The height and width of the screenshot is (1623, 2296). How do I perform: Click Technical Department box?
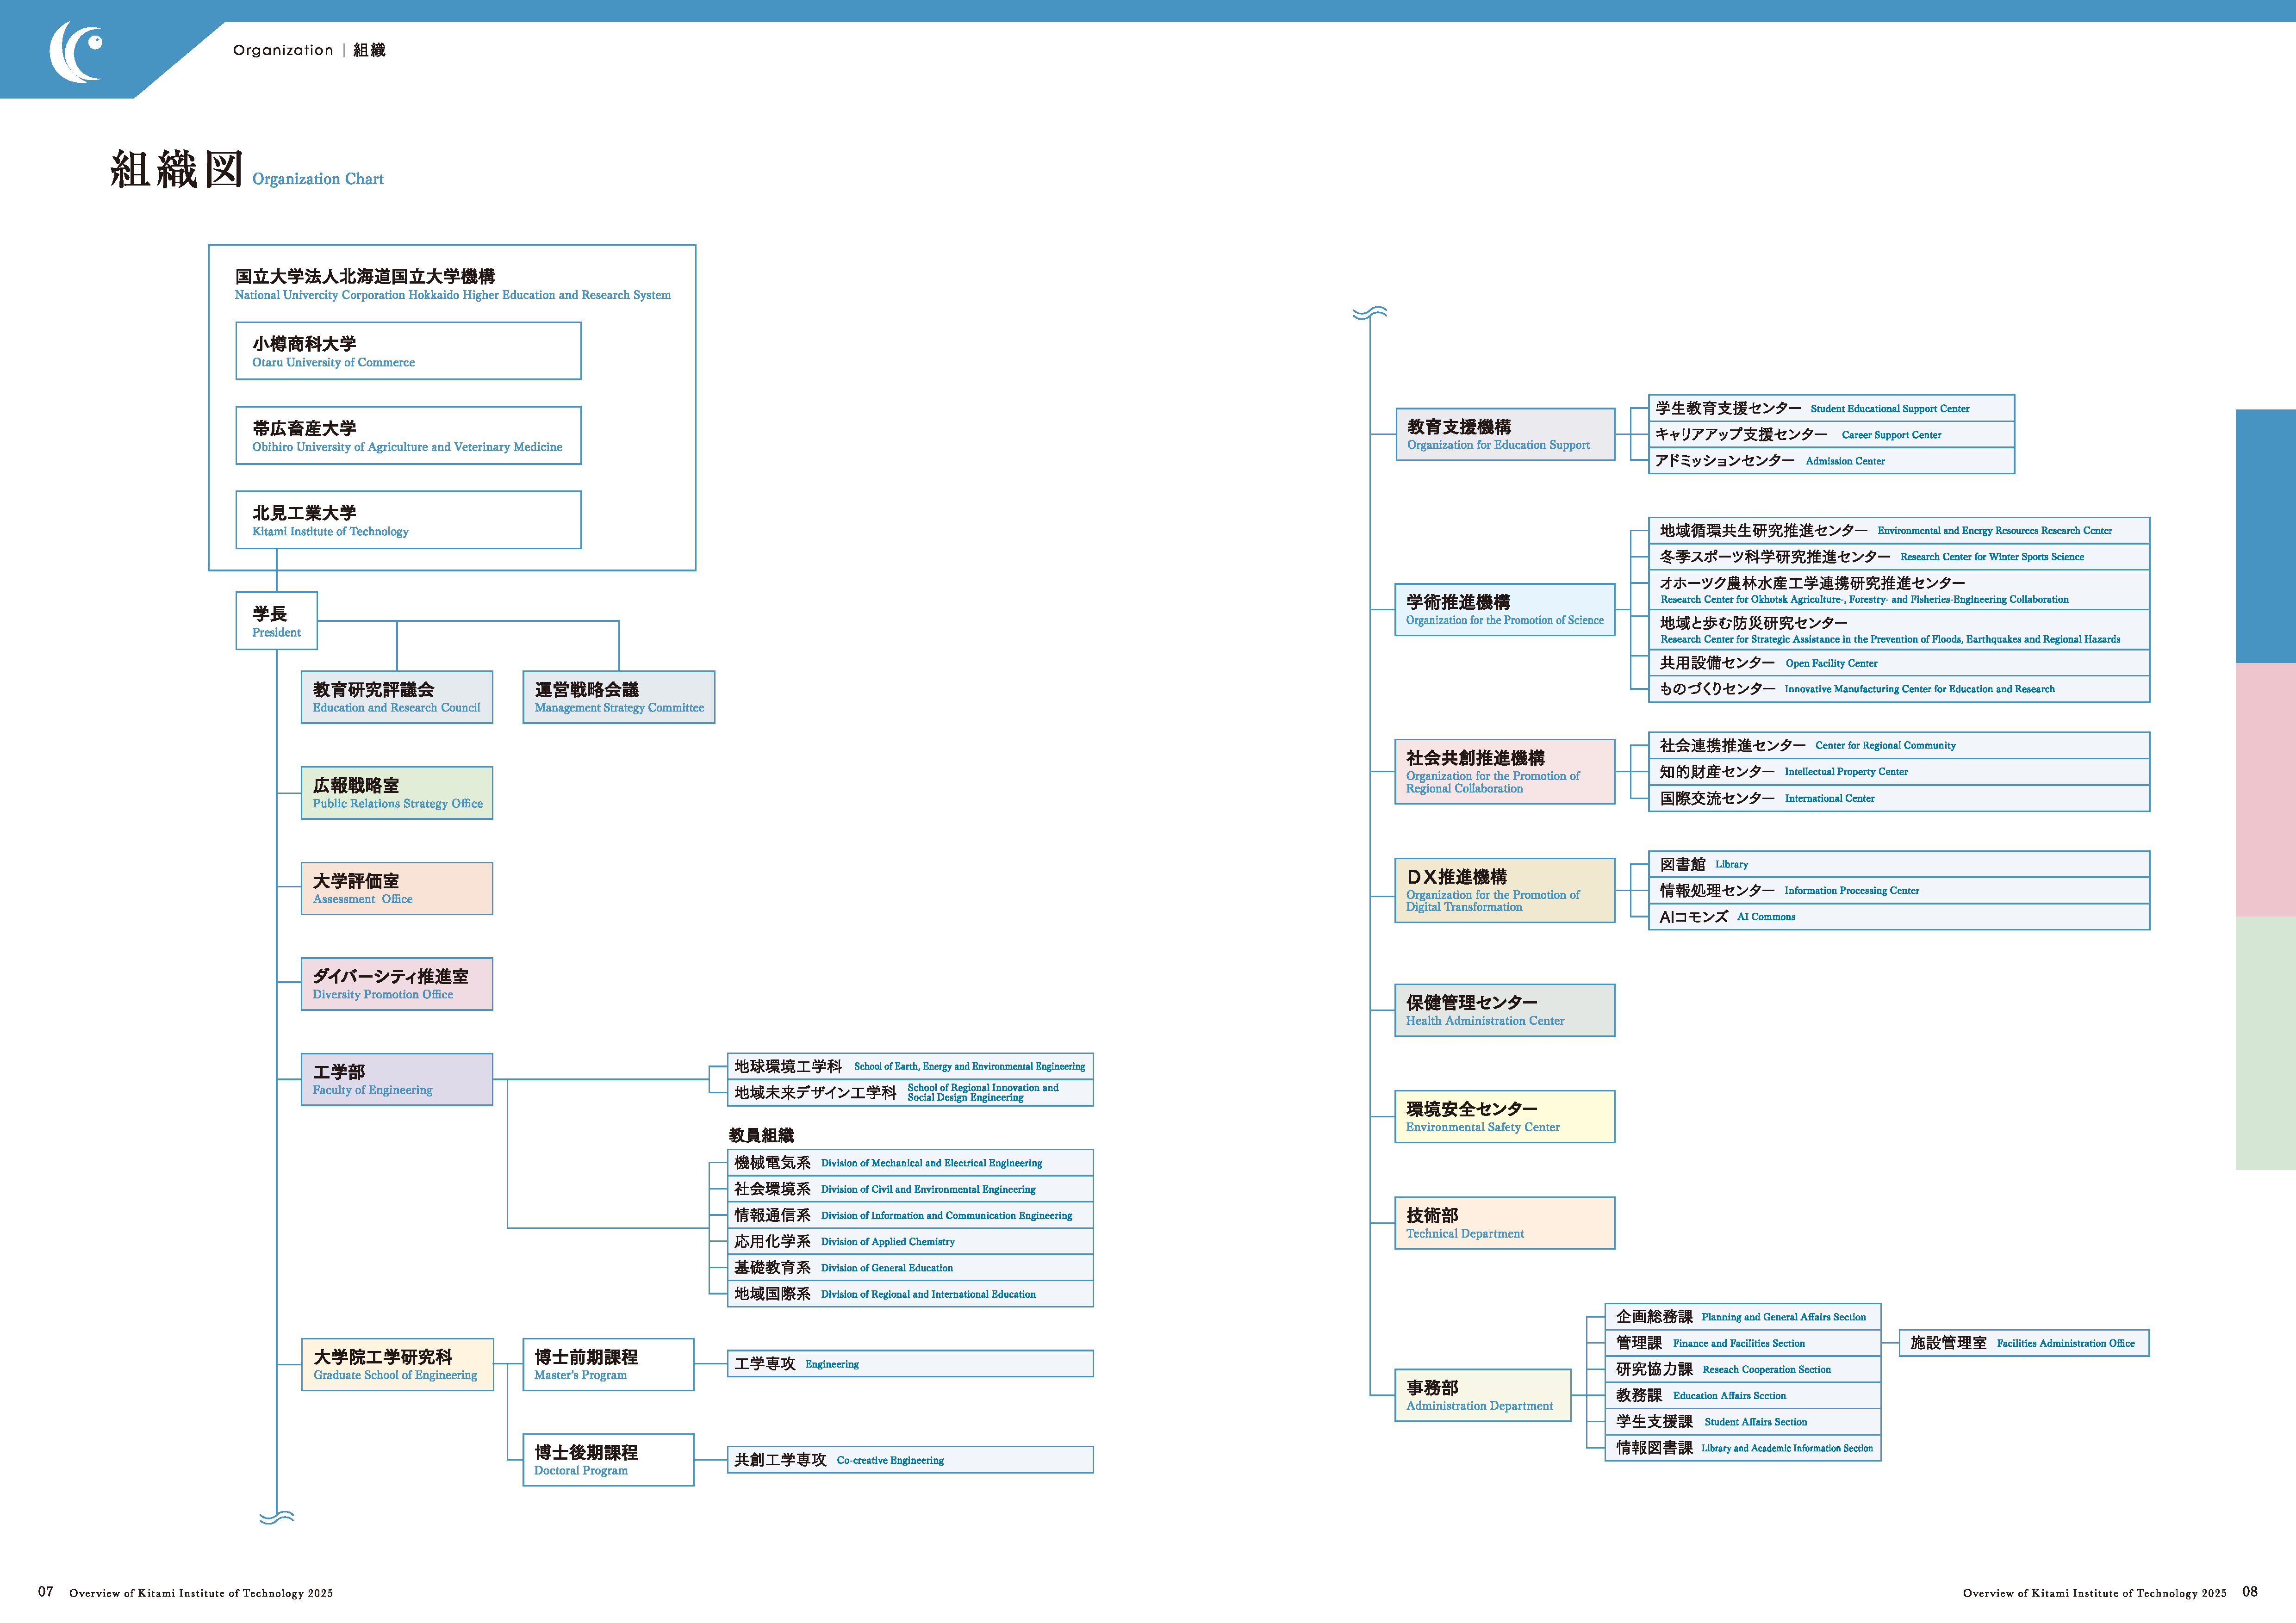pos(1505,1223)
